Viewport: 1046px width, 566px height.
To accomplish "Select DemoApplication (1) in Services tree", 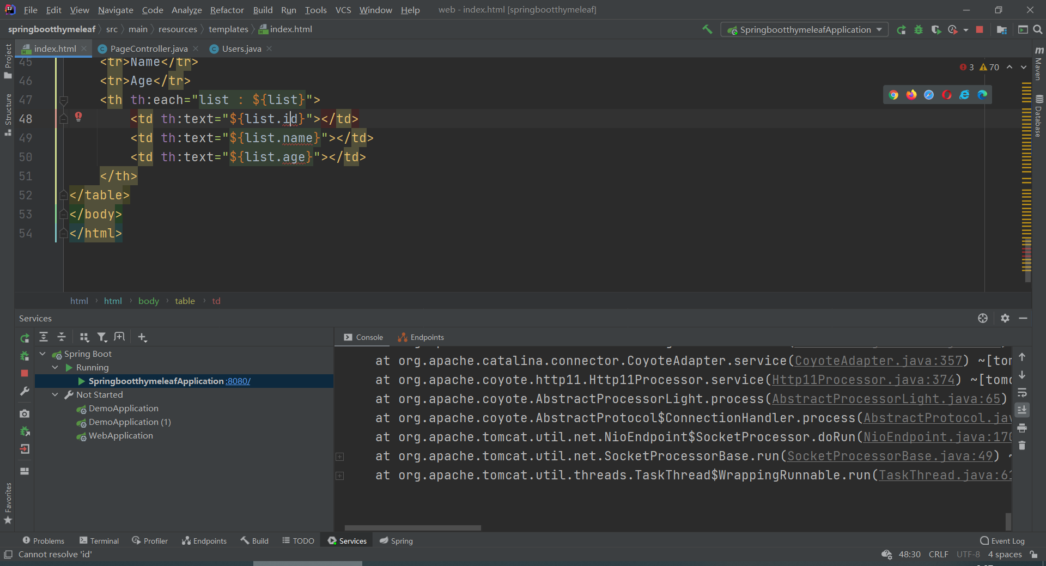I will point(130,422).
